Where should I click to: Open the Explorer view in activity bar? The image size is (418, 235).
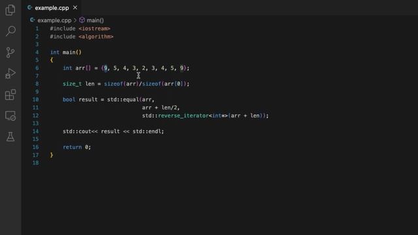[10, 10]
